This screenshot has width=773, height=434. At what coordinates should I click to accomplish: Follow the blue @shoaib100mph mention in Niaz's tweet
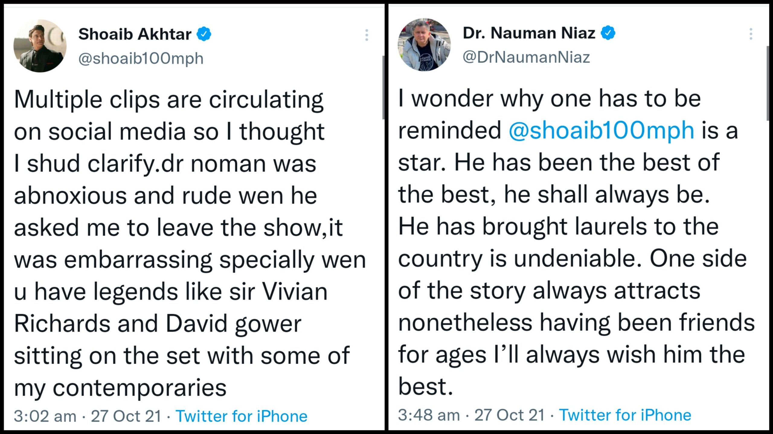pos(601,130)
